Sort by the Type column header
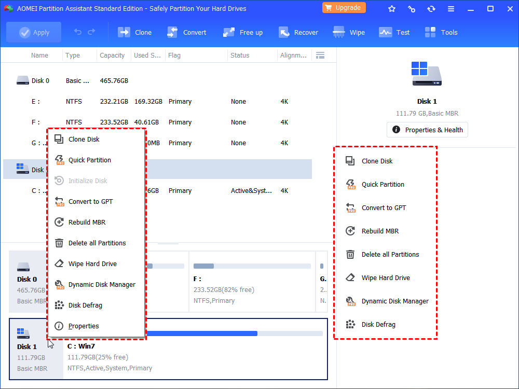Image resolution: width=519 pixels, height=389 pixels. tap(73, 55)
